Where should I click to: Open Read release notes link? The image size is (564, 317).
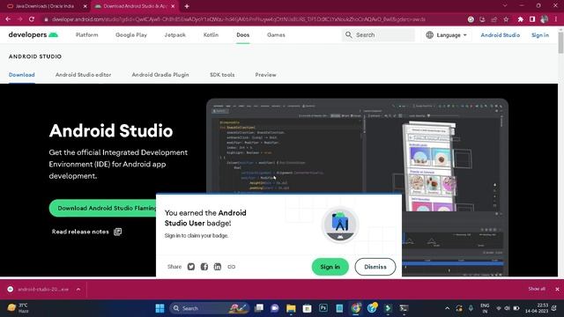(x=86, y=232)
